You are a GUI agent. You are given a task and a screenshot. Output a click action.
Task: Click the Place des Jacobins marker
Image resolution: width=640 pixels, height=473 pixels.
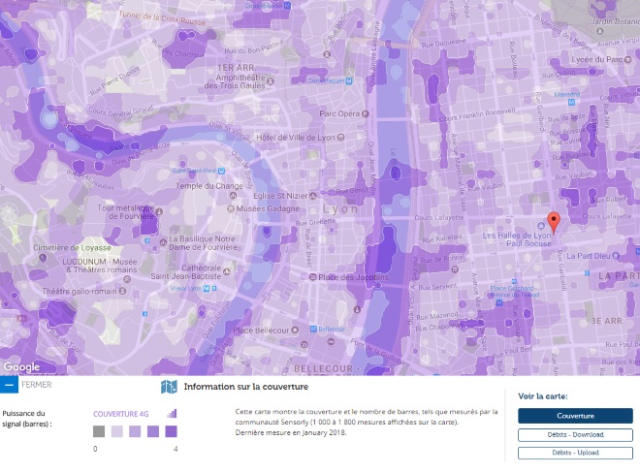313,278
